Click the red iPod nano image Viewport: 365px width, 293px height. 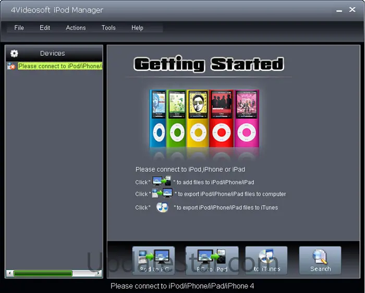tap(222, 119)
